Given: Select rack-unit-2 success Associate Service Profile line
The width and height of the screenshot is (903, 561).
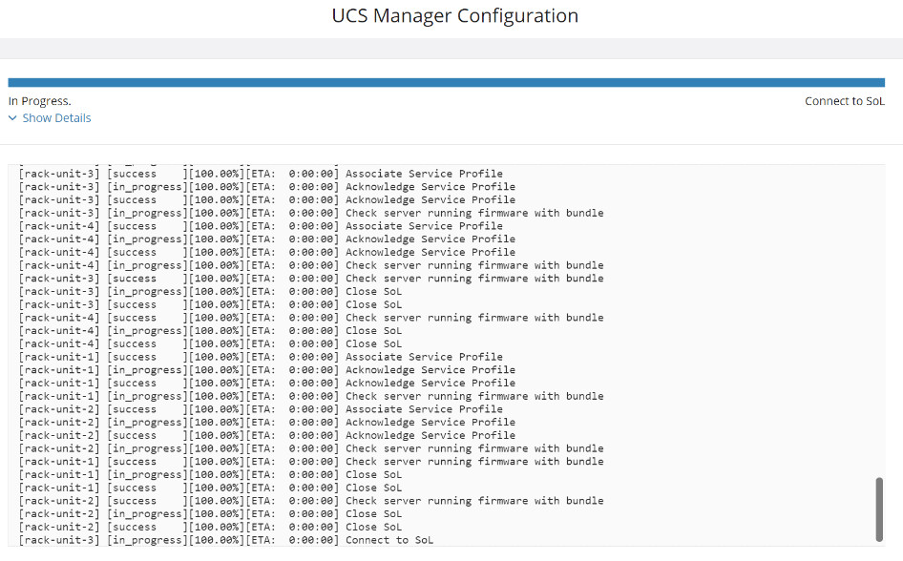Looking at the screenshot, I should [261, 409].
